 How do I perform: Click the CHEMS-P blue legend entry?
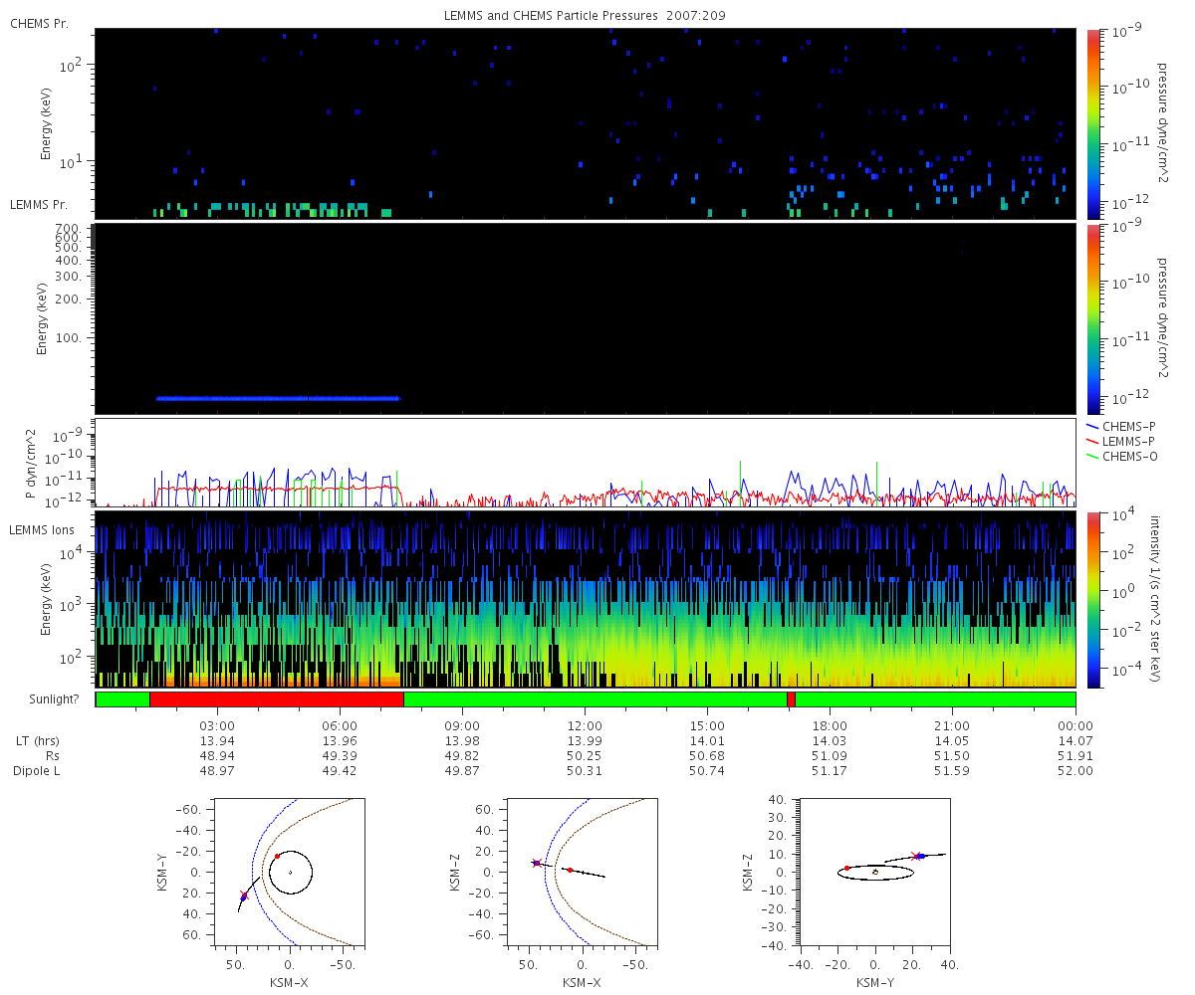click(x=1121, y=426)
